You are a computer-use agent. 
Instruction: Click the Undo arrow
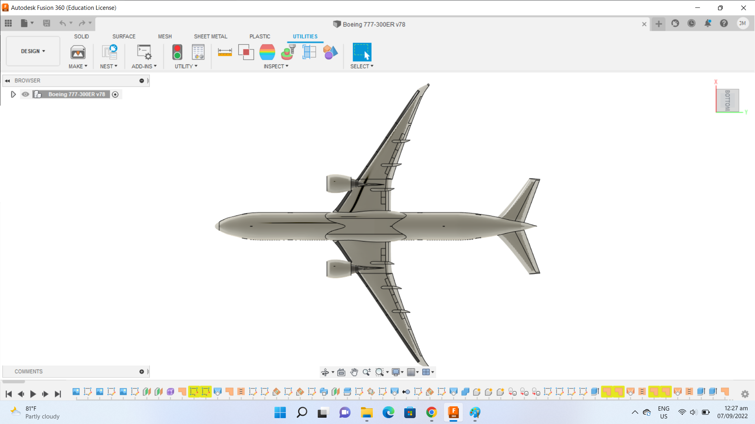(x=63, y=23)
